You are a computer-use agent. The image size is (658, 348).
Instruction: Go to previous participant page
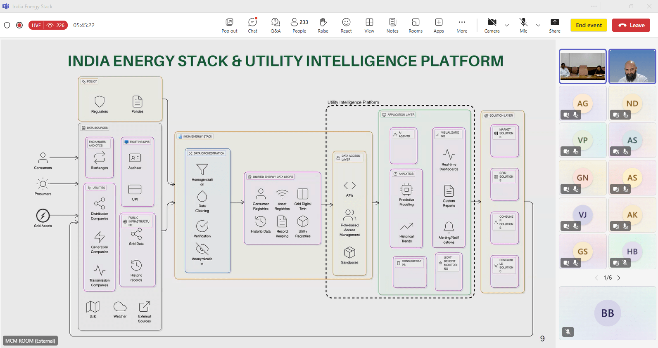click(x=596, y=278)
